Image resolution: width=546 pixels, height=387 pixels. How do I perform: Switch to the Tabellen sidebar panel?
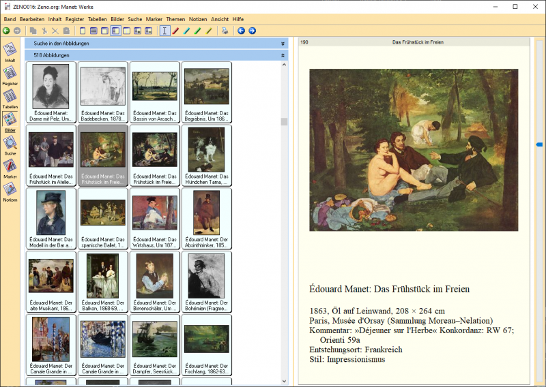[10, 97]
